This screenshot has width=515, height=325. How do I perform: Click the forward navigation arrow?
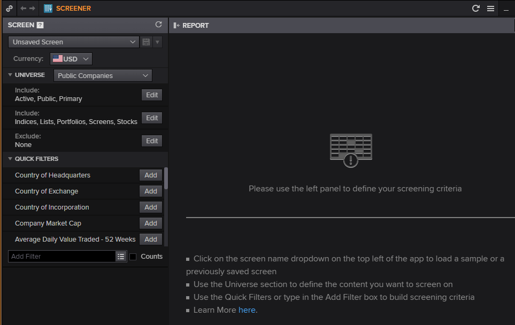pyautogui.click(x=33, y=8)
